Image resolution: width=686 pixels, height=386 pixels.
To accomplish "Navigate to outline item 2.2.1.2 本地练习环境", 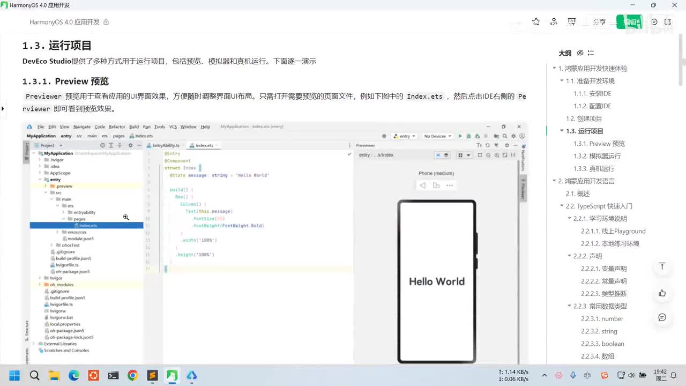I will [x=610, y=243].
